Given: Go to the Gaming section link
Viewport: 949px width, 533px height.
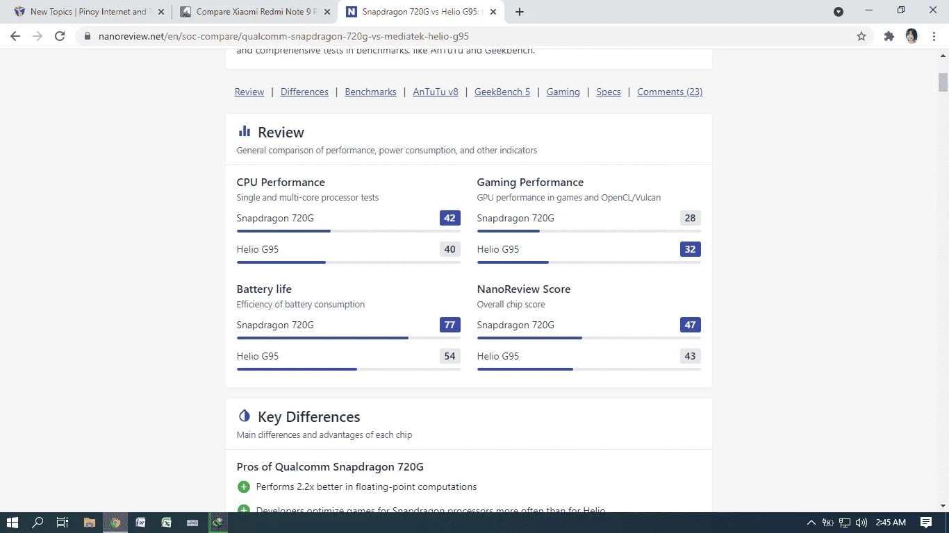Looking at the screenshot, I should tap(563, 92).
